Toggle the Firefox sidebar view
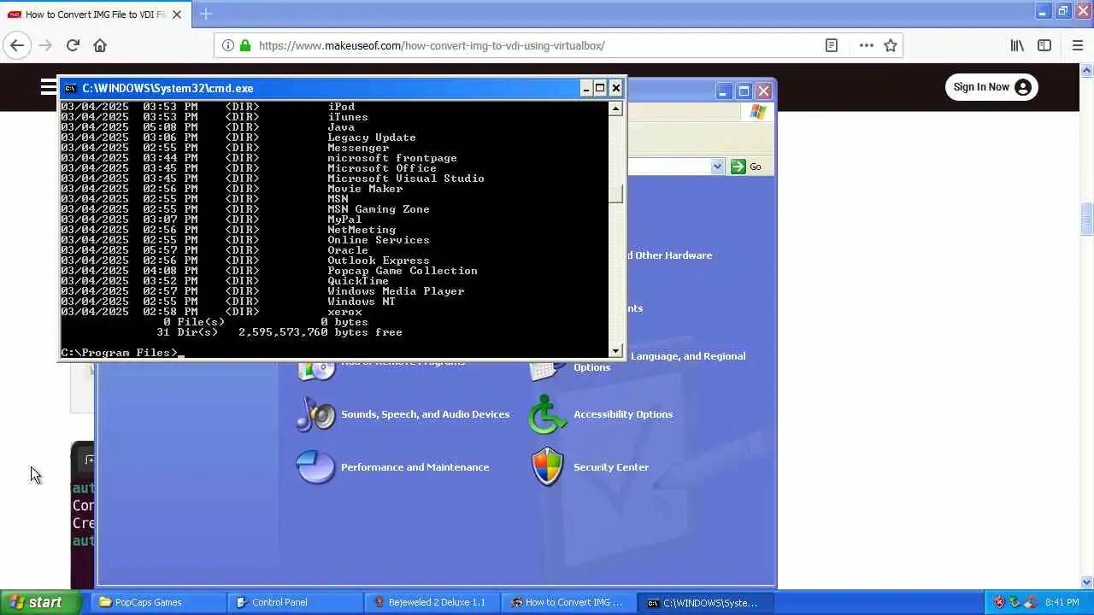This screenshot has height=615, width=1094. (1044, 45)
